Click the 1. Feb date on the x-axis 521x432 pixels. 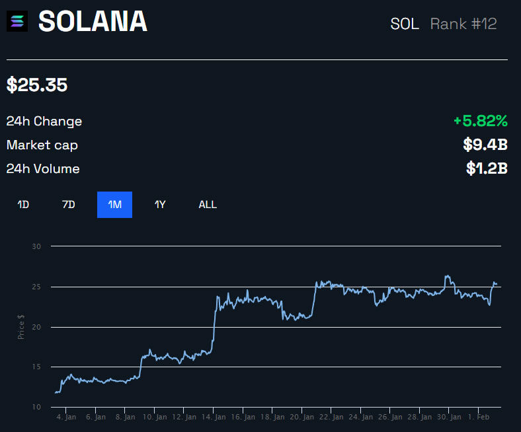pos(479,417)
